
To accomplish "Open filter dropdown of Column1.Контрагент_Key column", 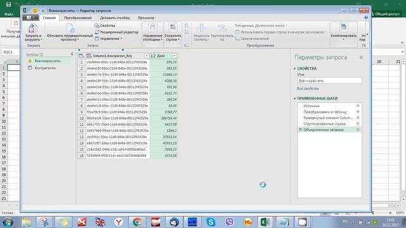I will pyautogui.click(x=147, y=56).
